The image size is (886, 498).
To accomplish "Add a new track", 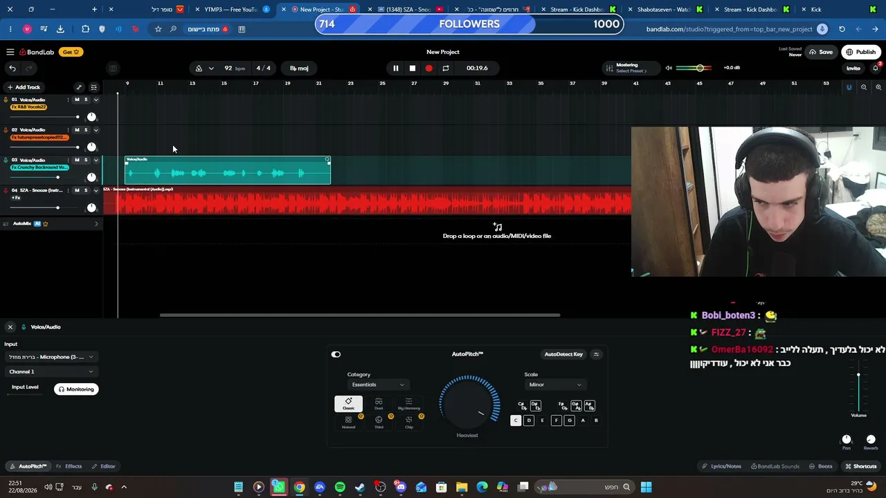I will (x=24, y=87).
